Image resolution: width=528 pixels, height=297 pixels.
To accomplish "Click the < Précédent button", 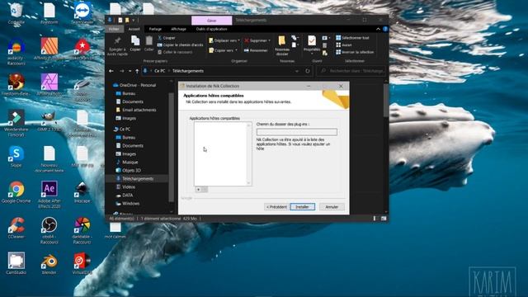I will point(276,207).
